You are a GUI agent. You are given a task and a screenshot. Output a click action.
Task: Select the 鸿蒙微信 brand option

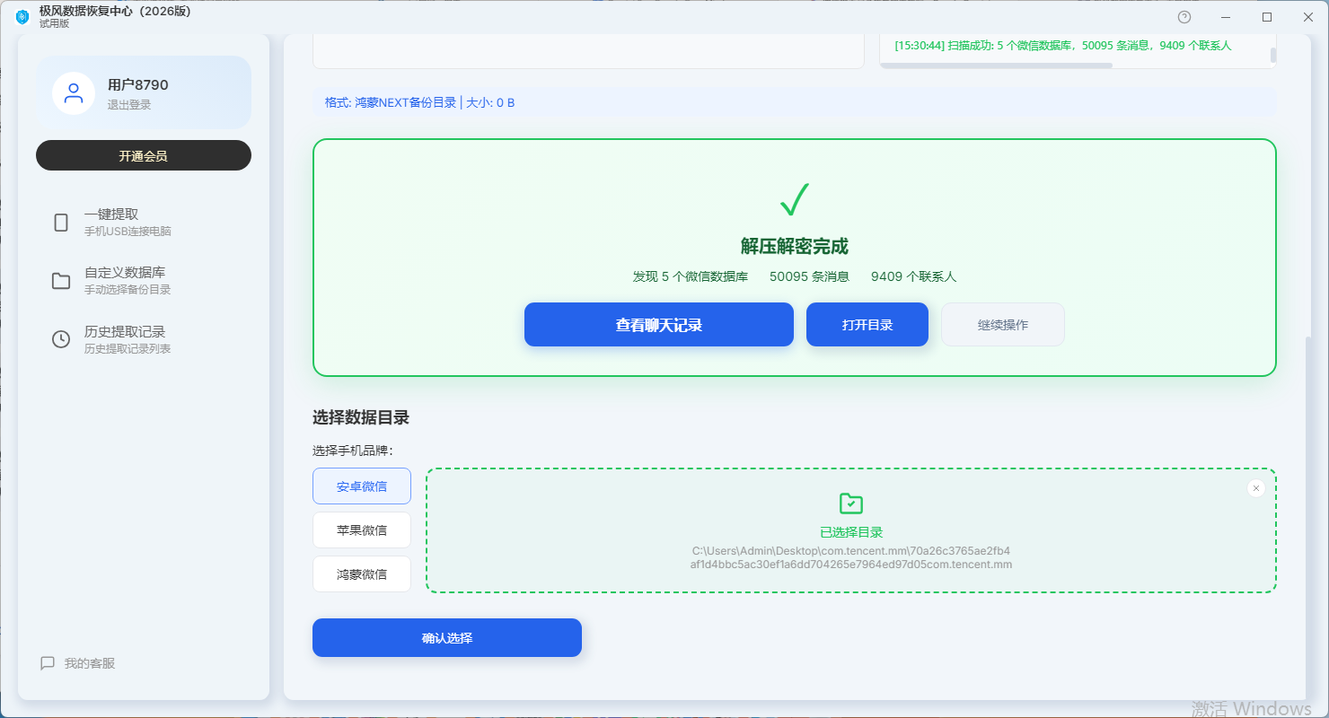[x=362, y=574]
